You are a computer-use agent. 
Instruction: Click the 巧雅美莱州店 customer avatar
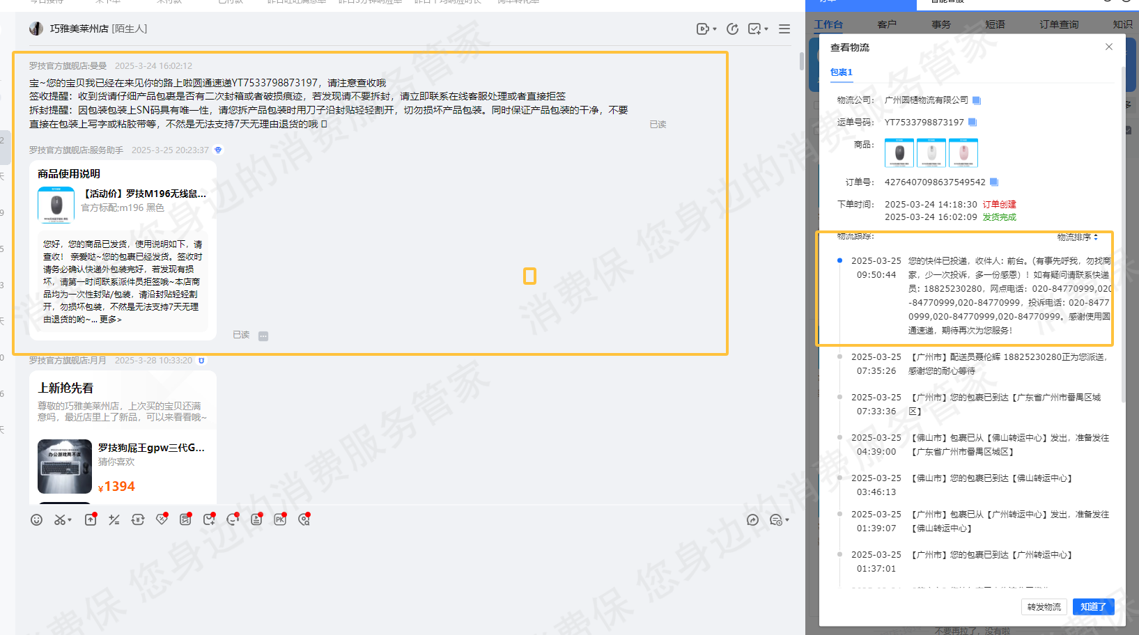tap(36, 29)
